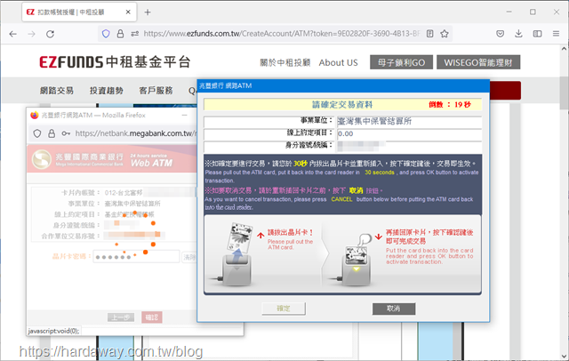Open the Pocket save icon
The height and width of the screenshot is (361, 569).
coord(500,34)
